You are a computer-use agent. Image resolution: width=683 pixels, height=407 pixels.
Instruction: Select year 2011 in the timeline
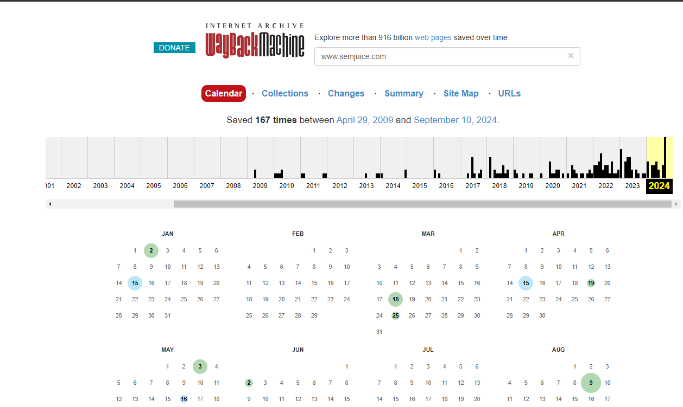pyautogui.click(x=313, y=186)
